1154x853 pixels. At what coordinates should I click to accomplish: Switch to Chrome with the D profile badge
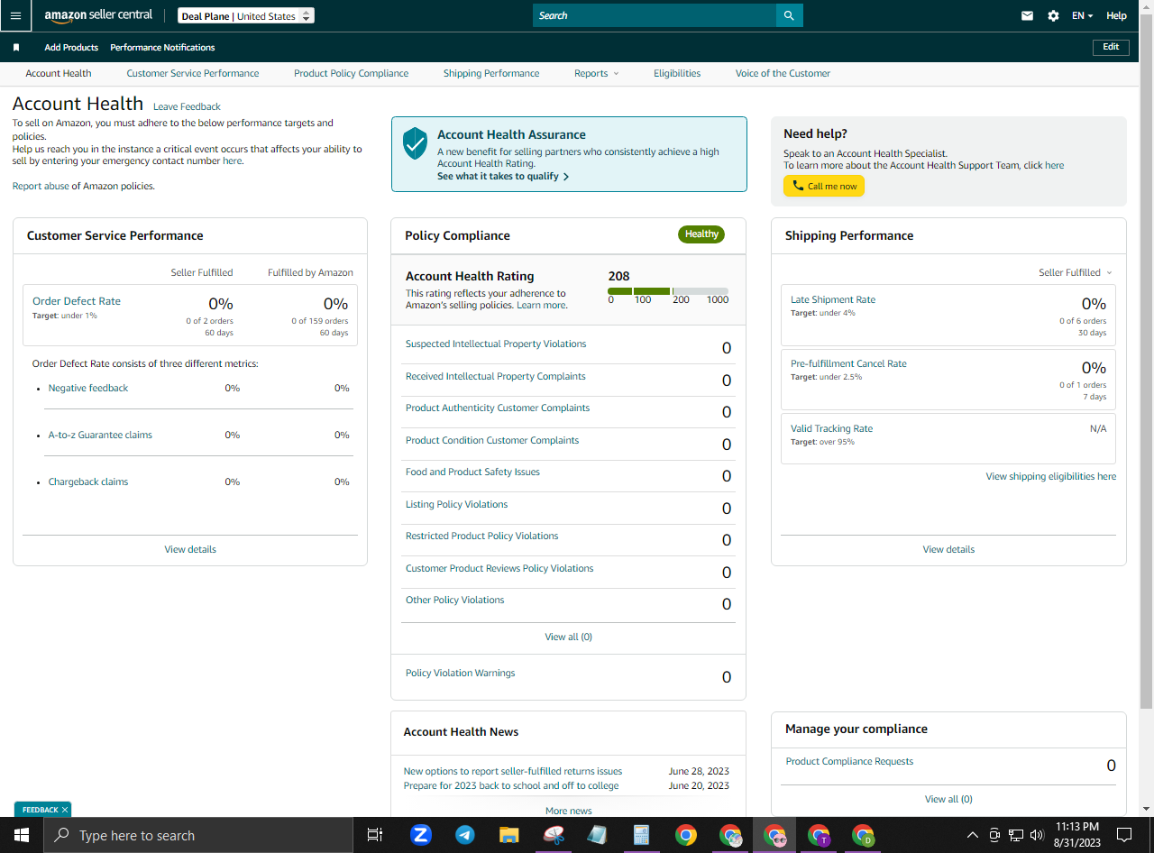[863, 835]
